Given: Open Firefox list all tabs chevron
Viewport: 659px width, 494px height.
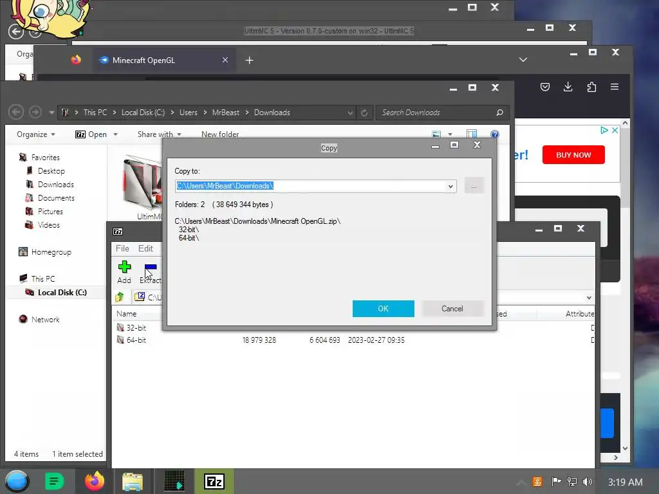Looking at the screenshot, I should click(x=523, y=60).
